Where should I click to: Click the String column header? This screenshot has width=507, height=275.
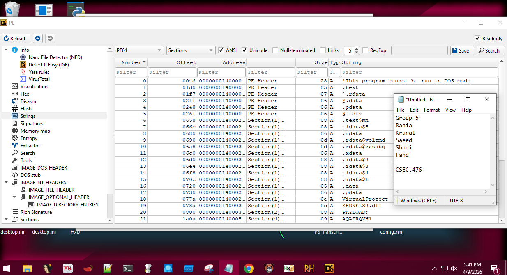pos(419,62)
